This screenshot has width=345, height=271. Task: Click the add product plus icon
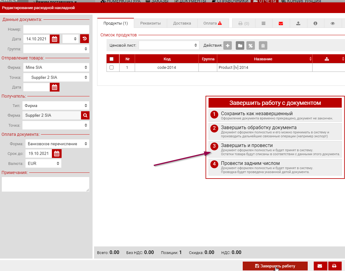tap(228, 46)
